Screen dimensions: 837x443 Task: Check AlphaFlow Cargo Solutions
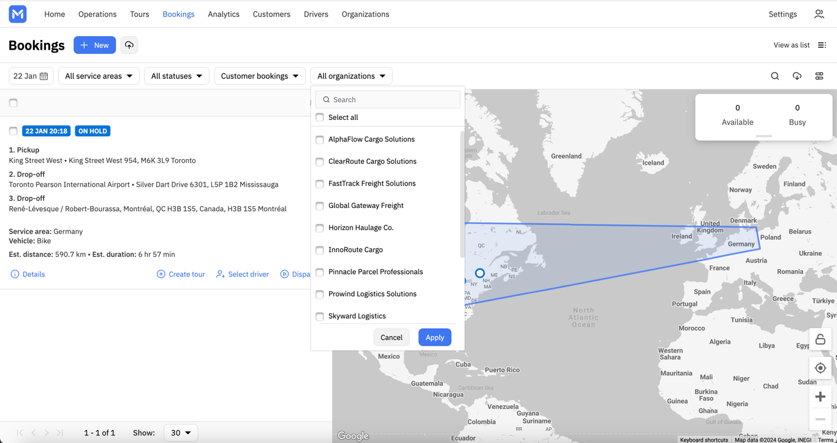(320, 140)
